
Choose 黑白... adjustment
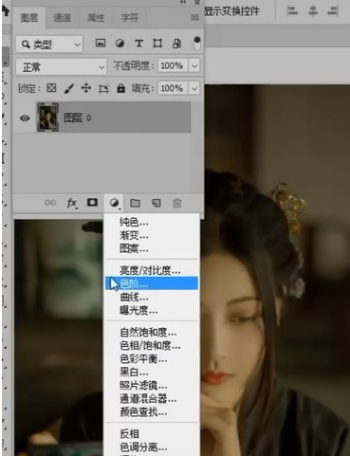[152, 373]
